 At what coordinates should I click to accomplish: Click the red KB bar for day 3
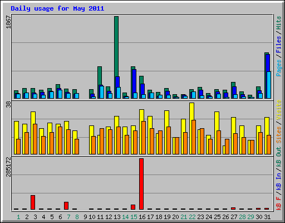33,202
